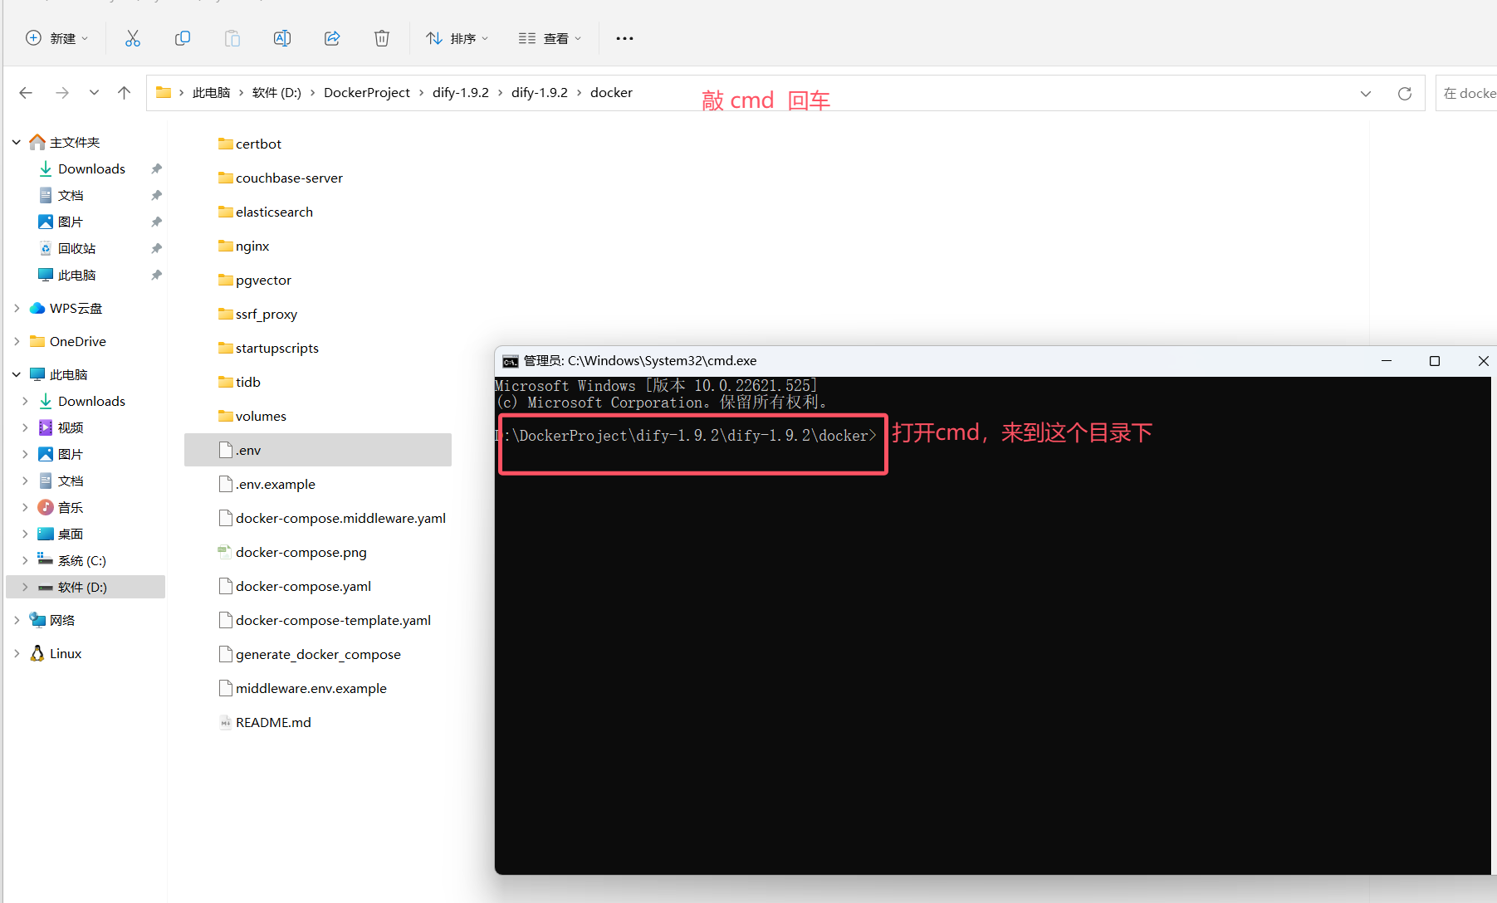
Task: Open the 排序 (Sort) dropdown
Action: click(x=457, y=38)
